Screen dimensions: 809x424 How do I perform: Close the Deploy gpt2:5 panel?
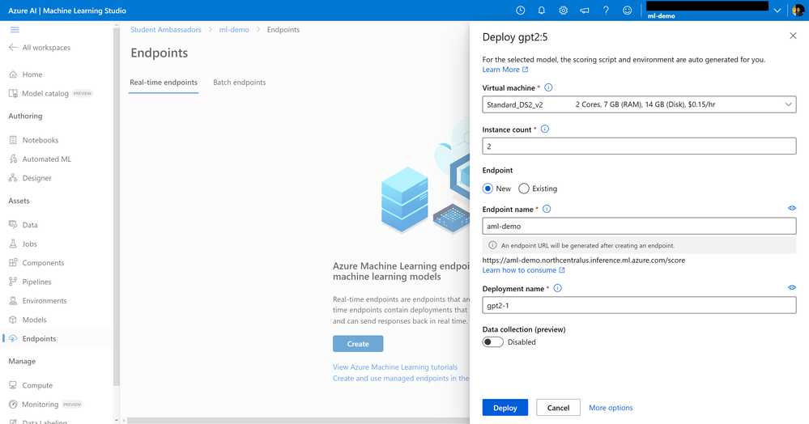[793, 36]
